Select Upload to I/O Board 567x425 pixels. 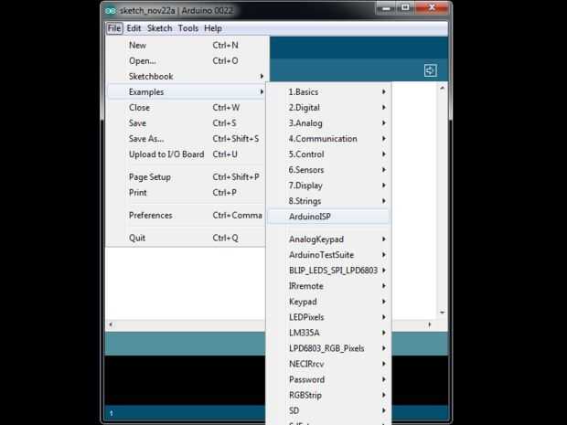point(187,154)
